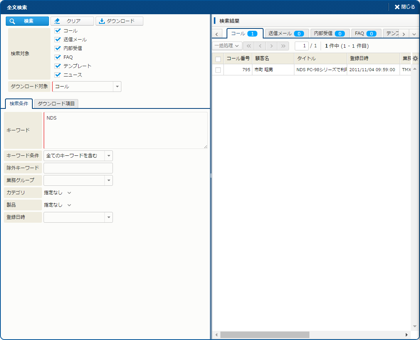Click the 除外キーワード input field

(x=78, y=168)
